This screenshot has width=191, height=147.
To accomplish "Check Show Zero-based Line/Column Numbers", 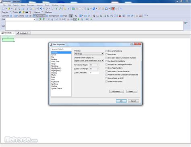I will pyautogui.click(x=106, y=58).
